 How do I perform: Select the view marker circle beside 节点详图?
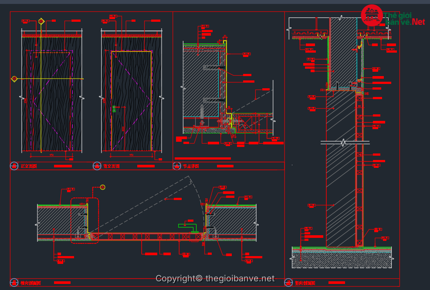tap(176, 166)
